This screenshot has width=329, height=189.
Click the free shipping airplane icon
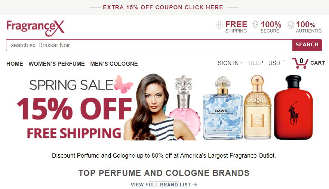pyautogui.click(x=219, y=25)
